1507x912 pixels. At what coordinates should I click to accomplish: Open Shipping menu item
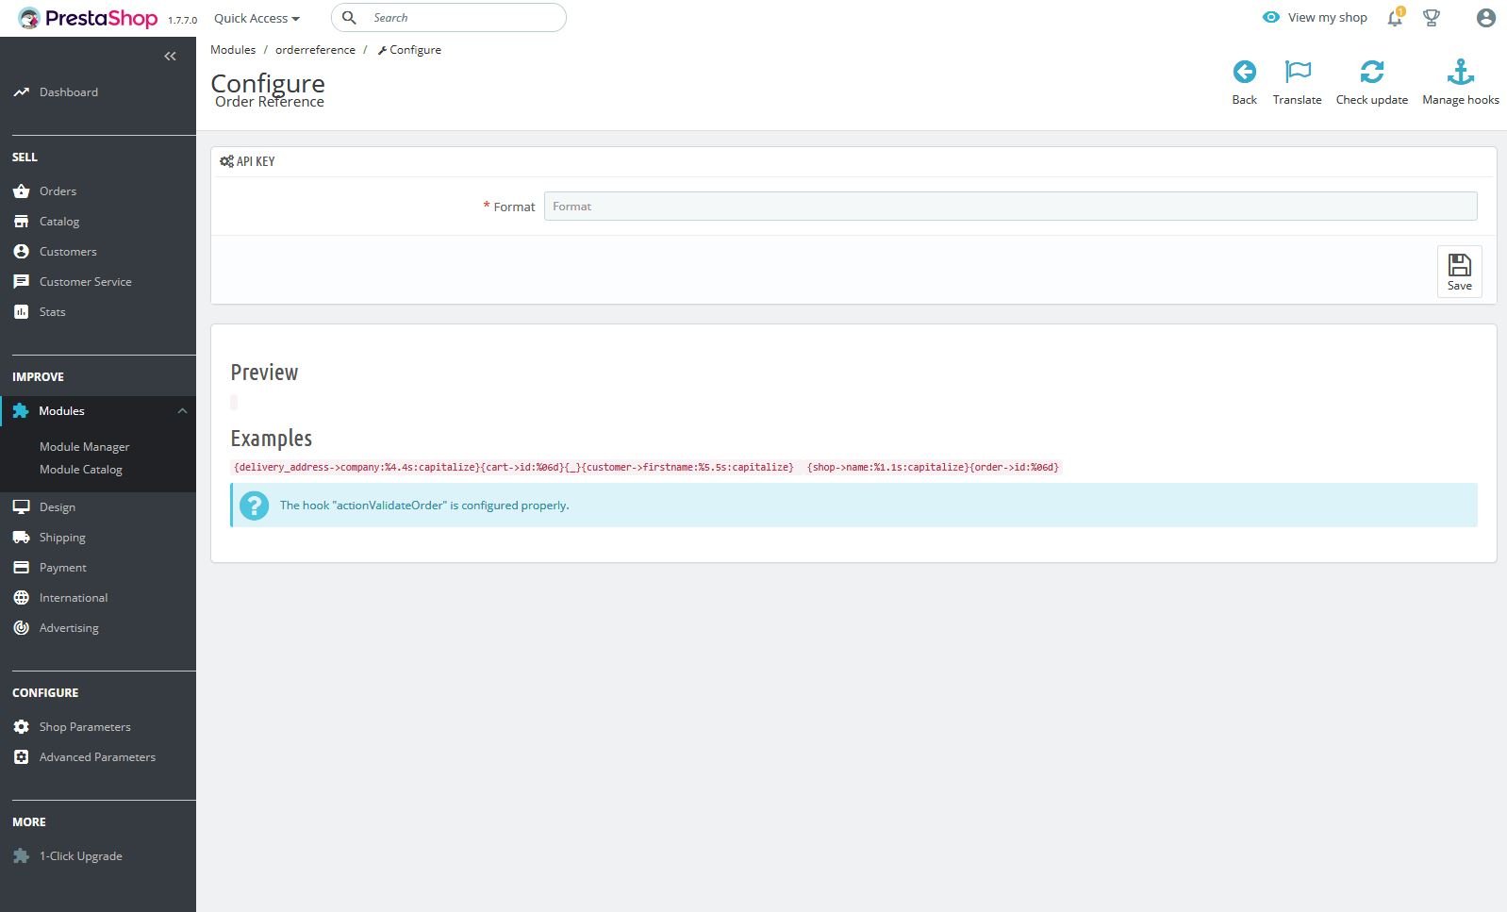click(62, 537)
